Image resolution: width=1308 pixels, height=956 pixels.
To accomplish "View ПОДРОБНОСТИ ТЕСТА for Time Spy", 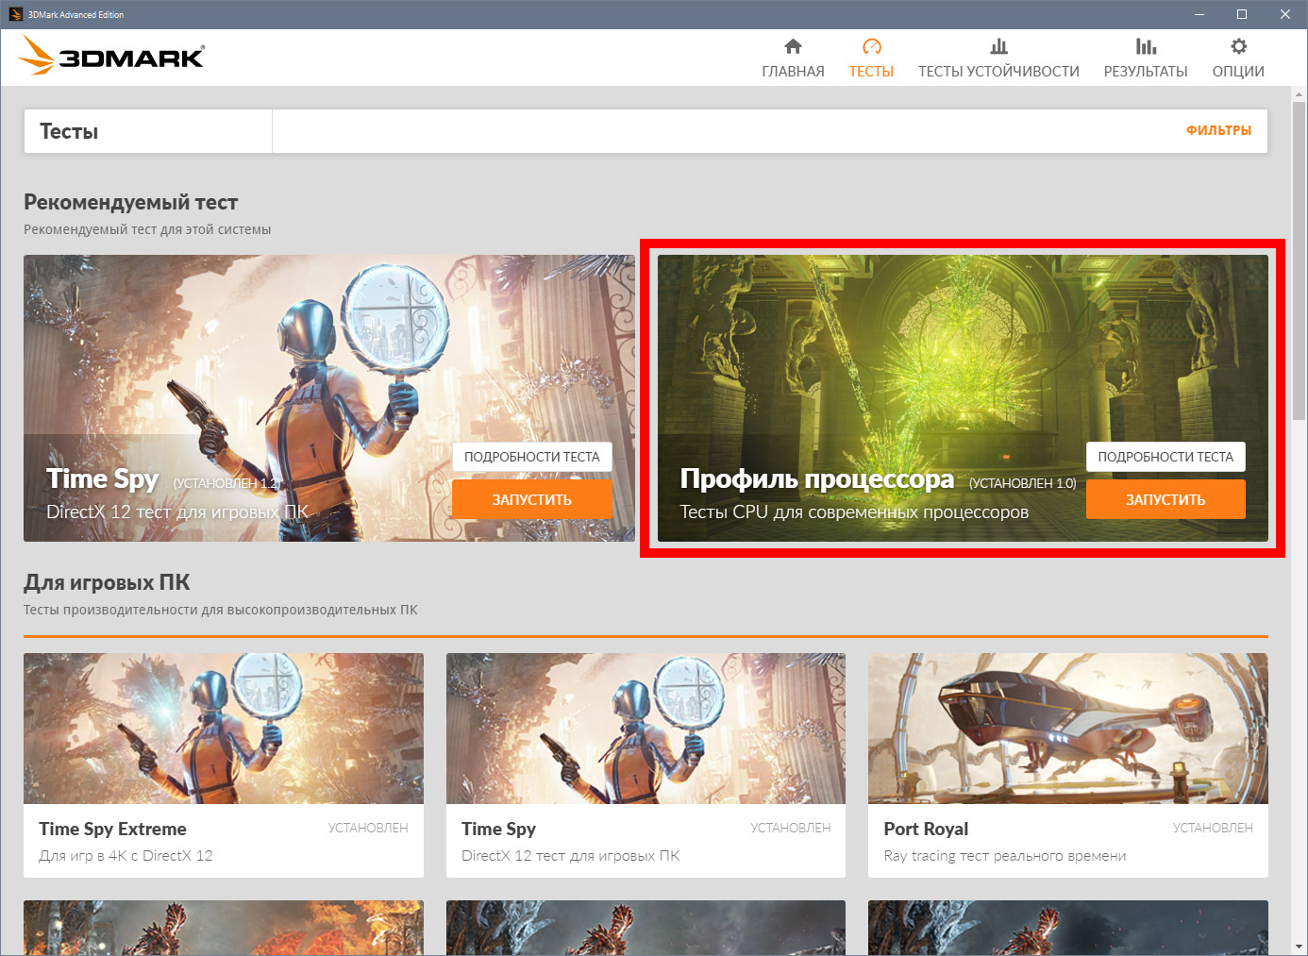I will 532,457.
